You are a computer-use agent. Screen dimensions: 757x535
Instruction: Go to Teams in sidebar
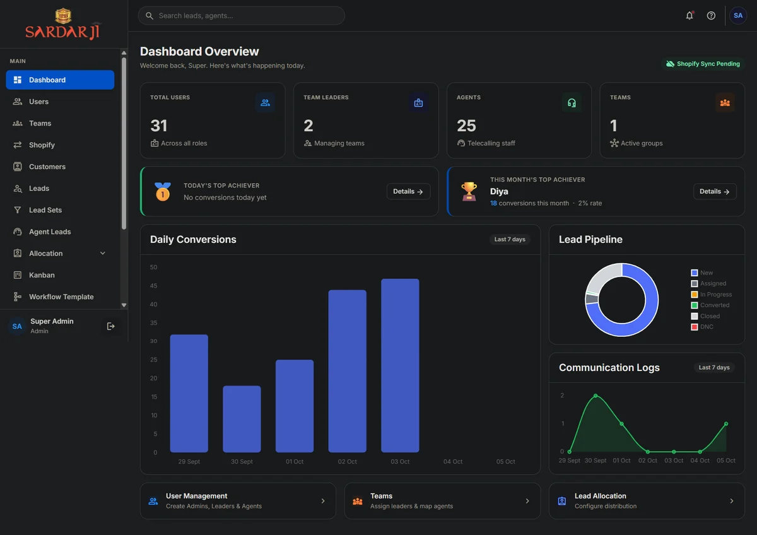click(x=60, y=124)
